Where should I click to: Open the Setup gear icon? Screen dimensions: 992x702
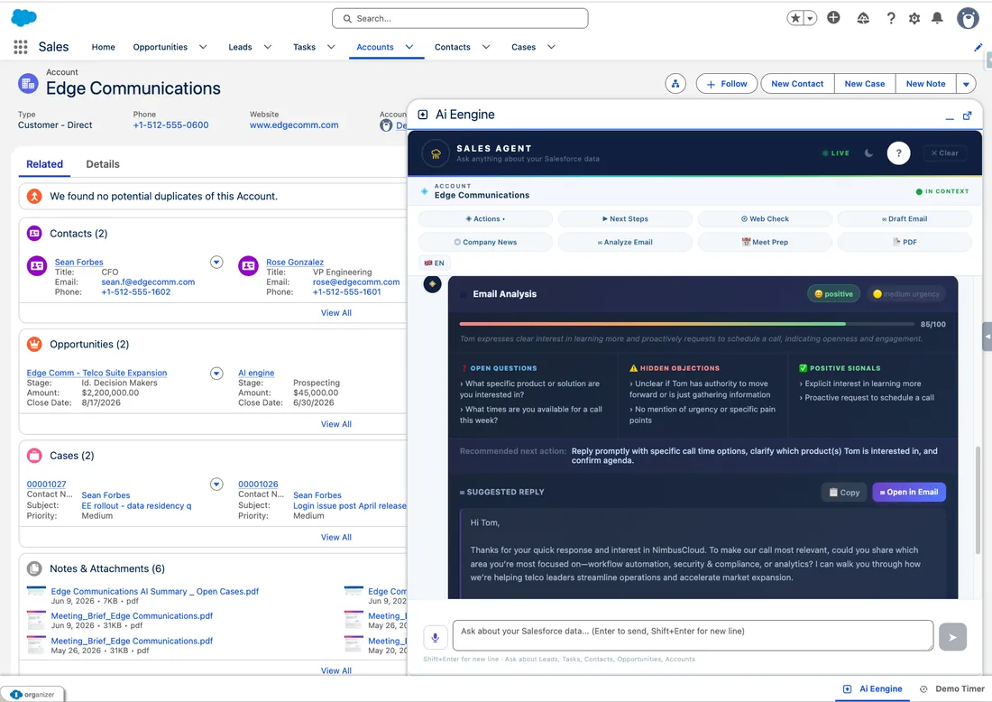coord(914,18)
